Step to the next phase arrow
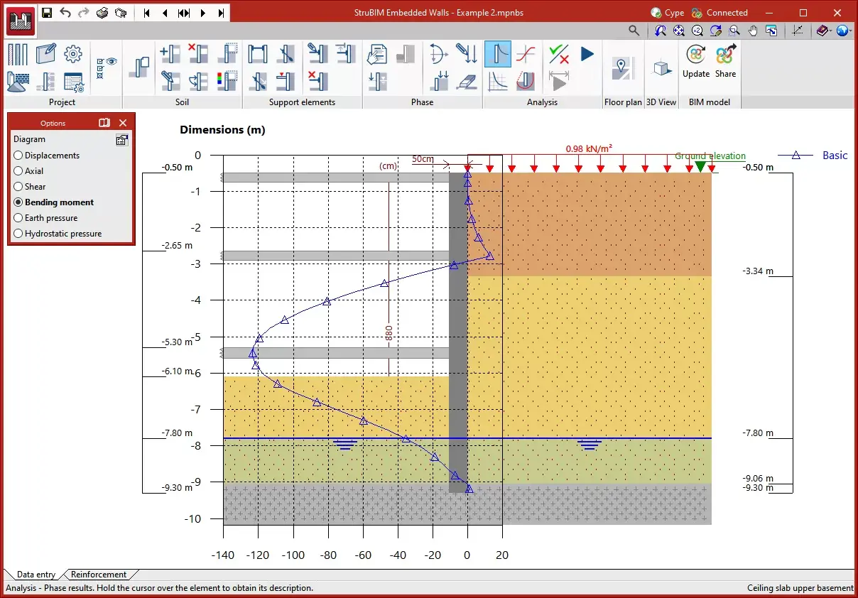This screenshot has height=598, width=858. coord(202,13)
